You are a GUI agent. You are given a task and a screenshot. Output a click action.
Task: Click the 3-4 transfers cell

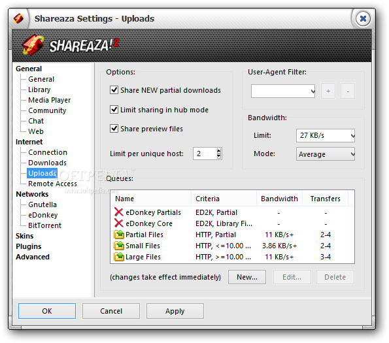325,257
